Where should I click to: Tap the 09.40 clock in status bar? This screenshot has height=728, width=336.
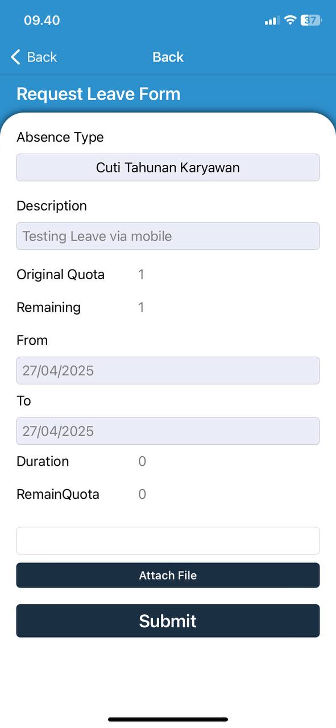tap(42, 20)
